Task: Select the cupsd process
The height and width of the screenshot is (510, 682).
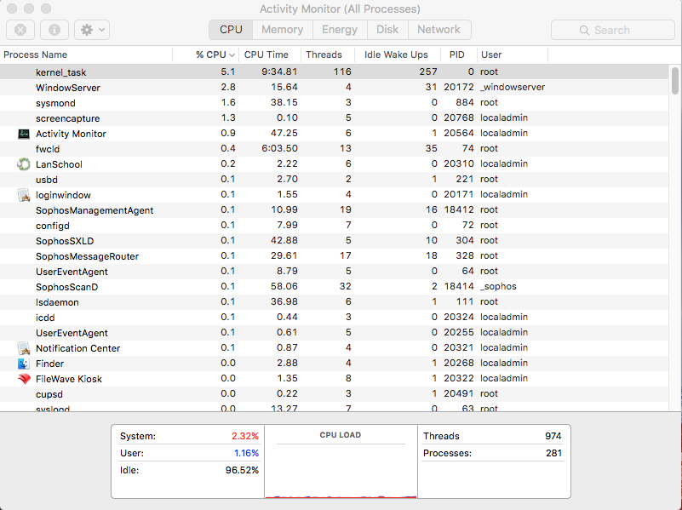Action: pyautogui.click(x=334, y=394)
